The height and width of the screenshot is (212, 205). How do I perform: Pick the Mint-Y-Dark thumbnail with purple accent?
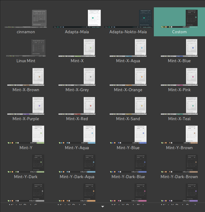(179, 193)
